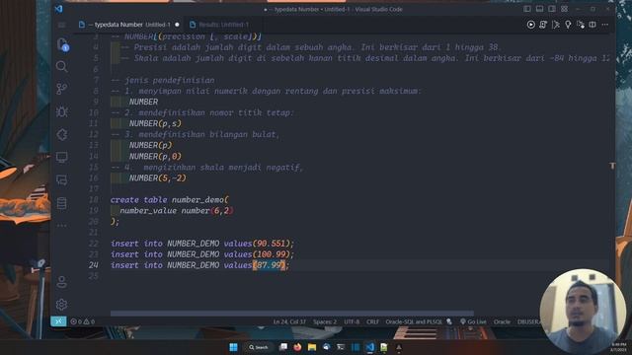Open the database connections view icon
Viewport: 632px width, 355px height.
[x=61, y=203]
